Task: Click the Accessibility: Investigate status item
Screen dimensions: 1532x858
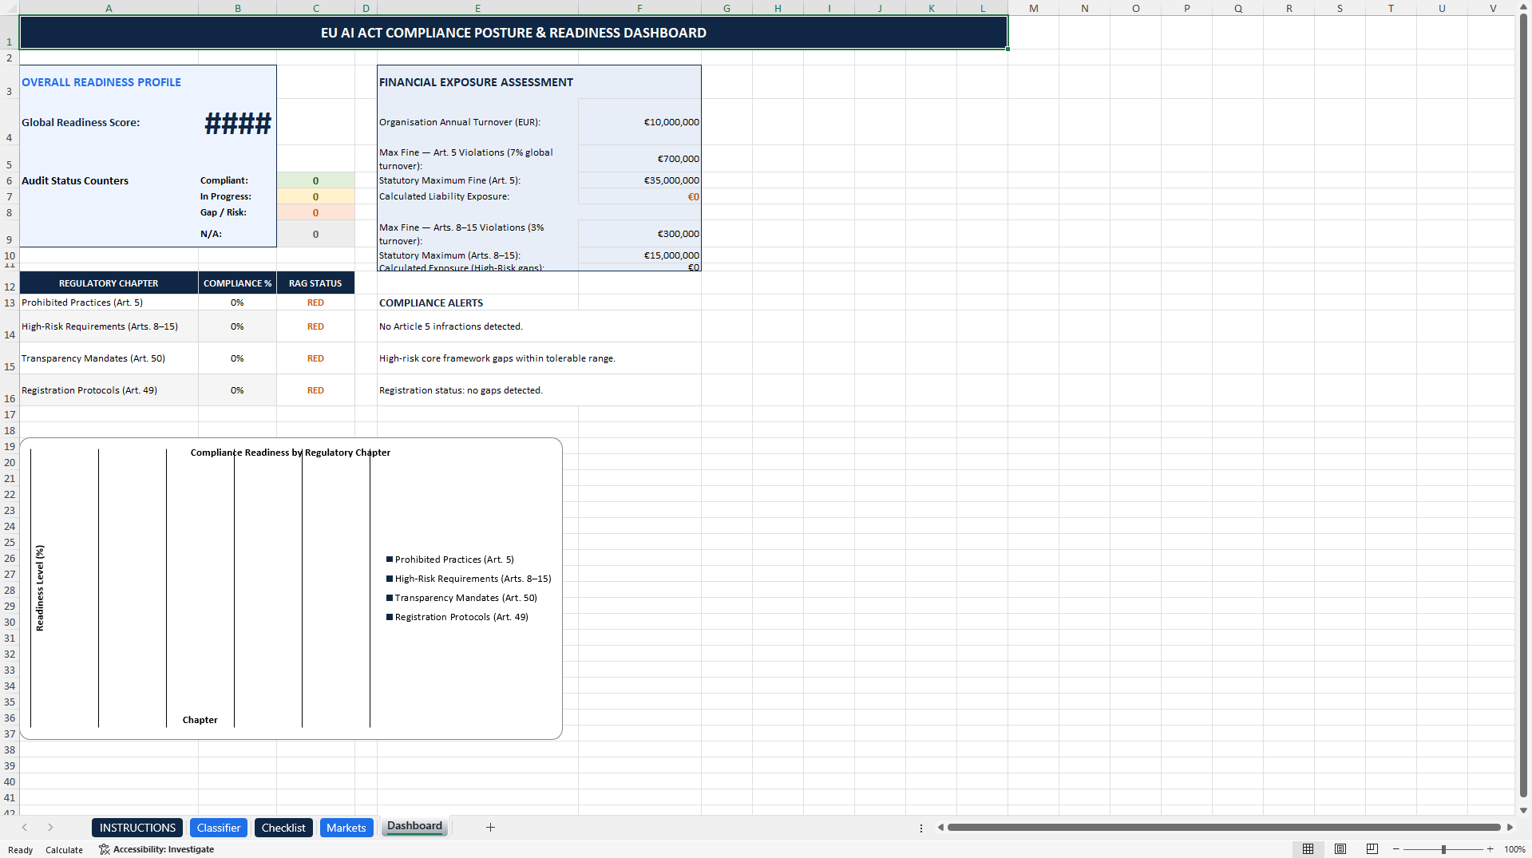Action: point(156,849)
